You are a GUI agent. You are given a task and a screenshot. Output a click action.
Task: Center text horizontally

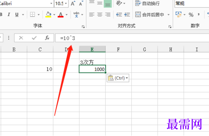click(x=100, y=14)
